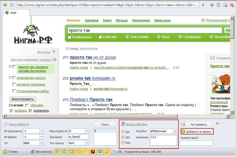Open the Атрибут leftinbrowser dropdown
The image size is (237, 157).
[x=175, y=131]
